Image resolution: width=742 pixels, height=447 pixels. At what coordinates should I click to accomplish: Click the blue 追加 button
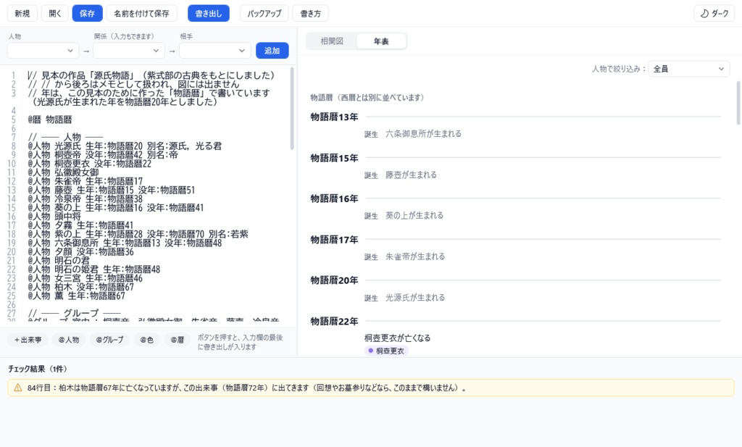(x=272, y=51)
